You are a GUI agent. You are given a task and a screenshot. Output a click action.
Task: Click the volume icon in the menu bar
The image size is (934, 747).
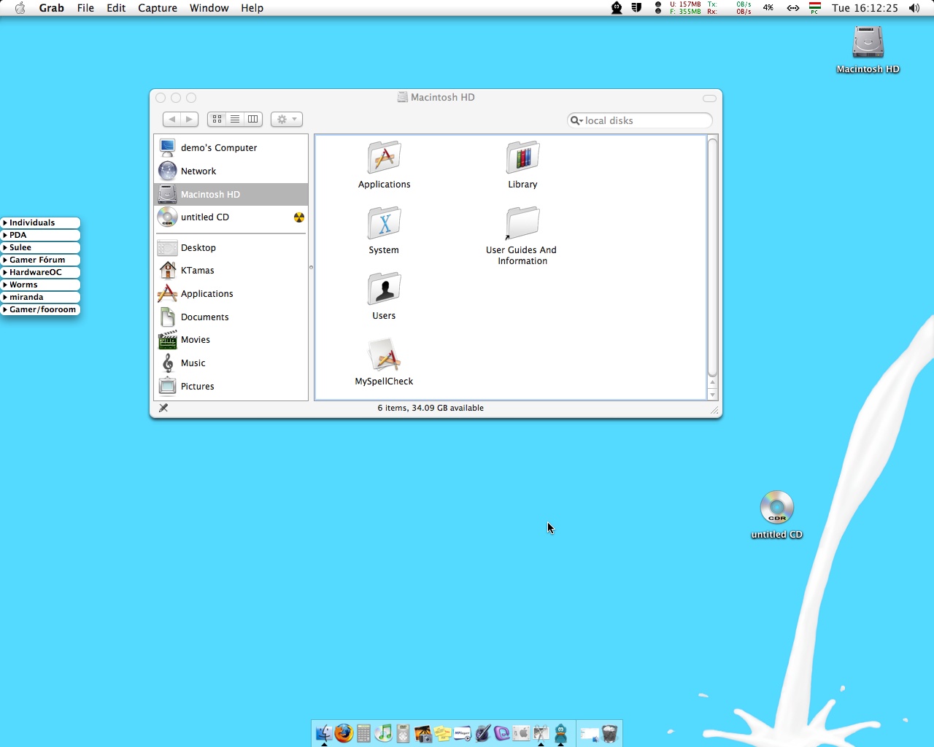click(914, 8)
